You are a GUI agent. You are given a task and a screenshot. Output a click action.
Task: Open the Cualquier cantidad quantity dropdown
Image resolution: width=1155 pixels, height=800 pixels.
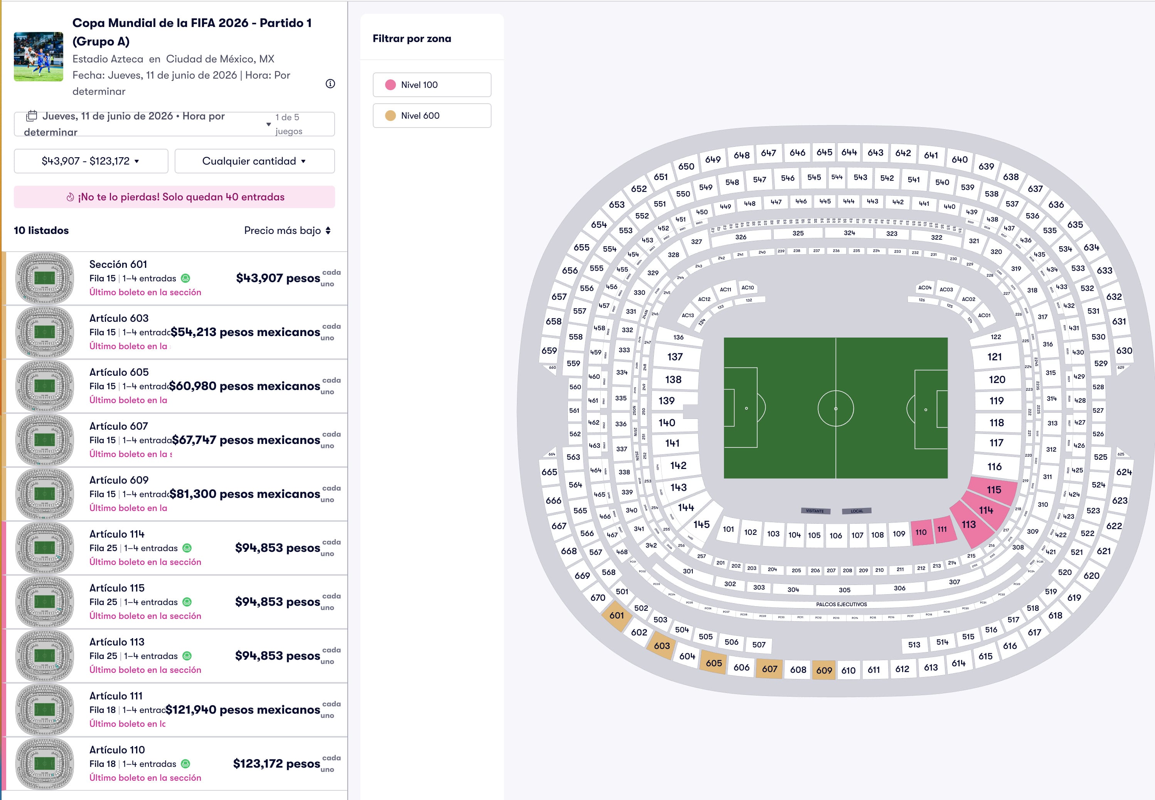[x=254, y=161]
